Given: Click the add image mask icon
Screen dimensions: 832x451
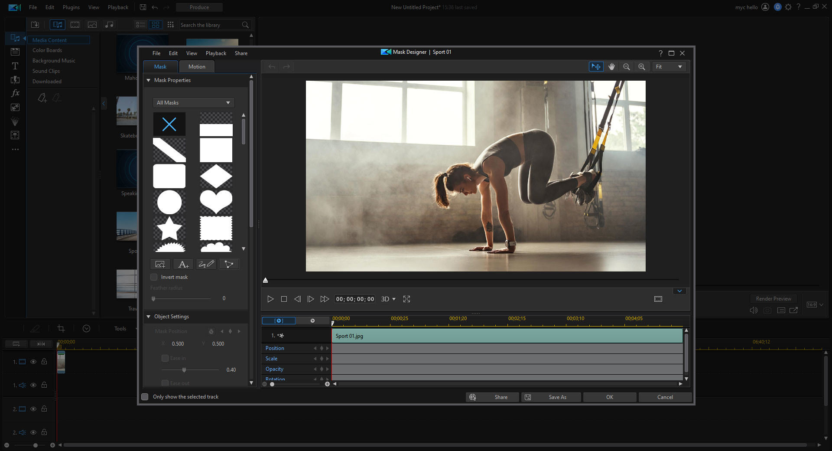Looking at the screenshot, I should (160, 264).
